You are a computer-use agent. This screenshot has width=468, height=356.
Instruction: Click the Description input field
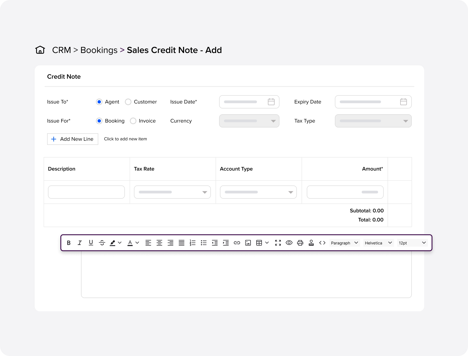pyautogui.click(x=86, y=192)
